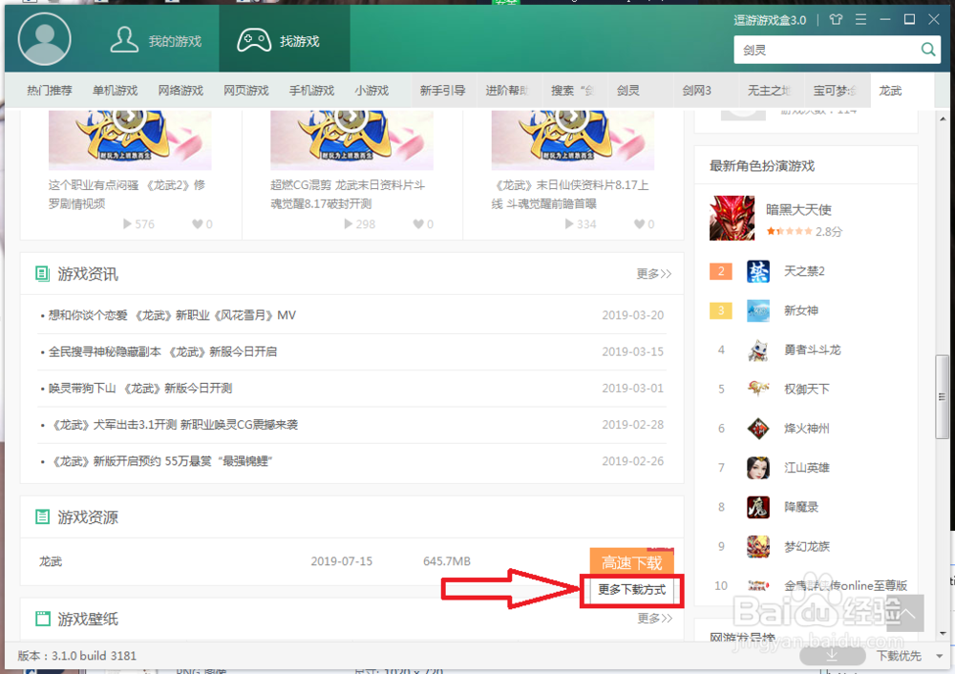Select the 热门推荐 category

[x=50, y=90]
